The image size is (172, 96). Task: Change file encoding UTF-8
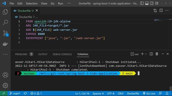pos(110,93)
